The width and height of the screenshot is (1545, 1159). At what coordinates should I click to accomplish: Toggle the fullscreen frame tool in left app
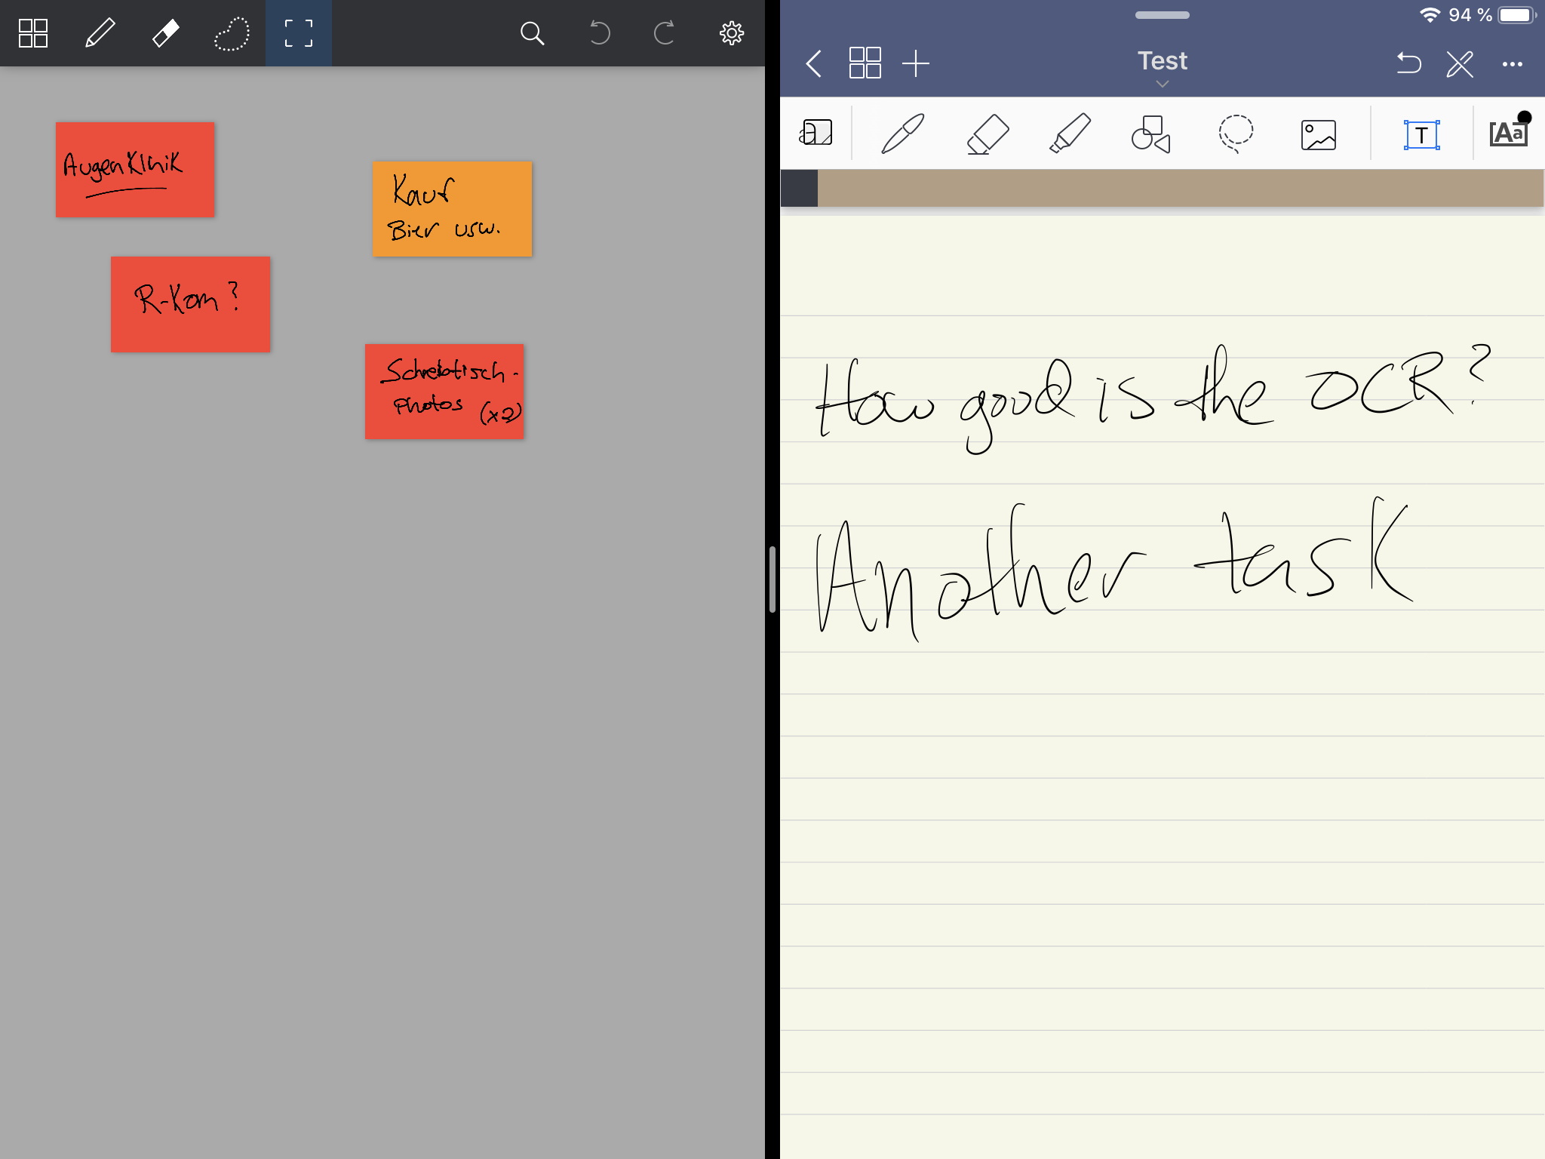(299, 33)
